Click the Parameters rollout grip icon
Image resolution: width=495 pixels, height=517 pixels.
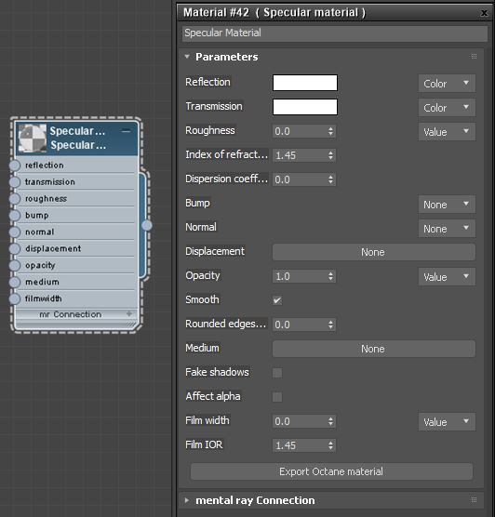474,57
